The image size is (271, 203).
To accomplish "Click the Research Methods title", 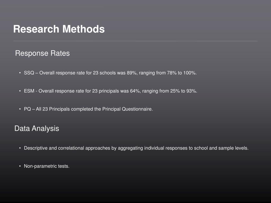I will click(59, 29).
